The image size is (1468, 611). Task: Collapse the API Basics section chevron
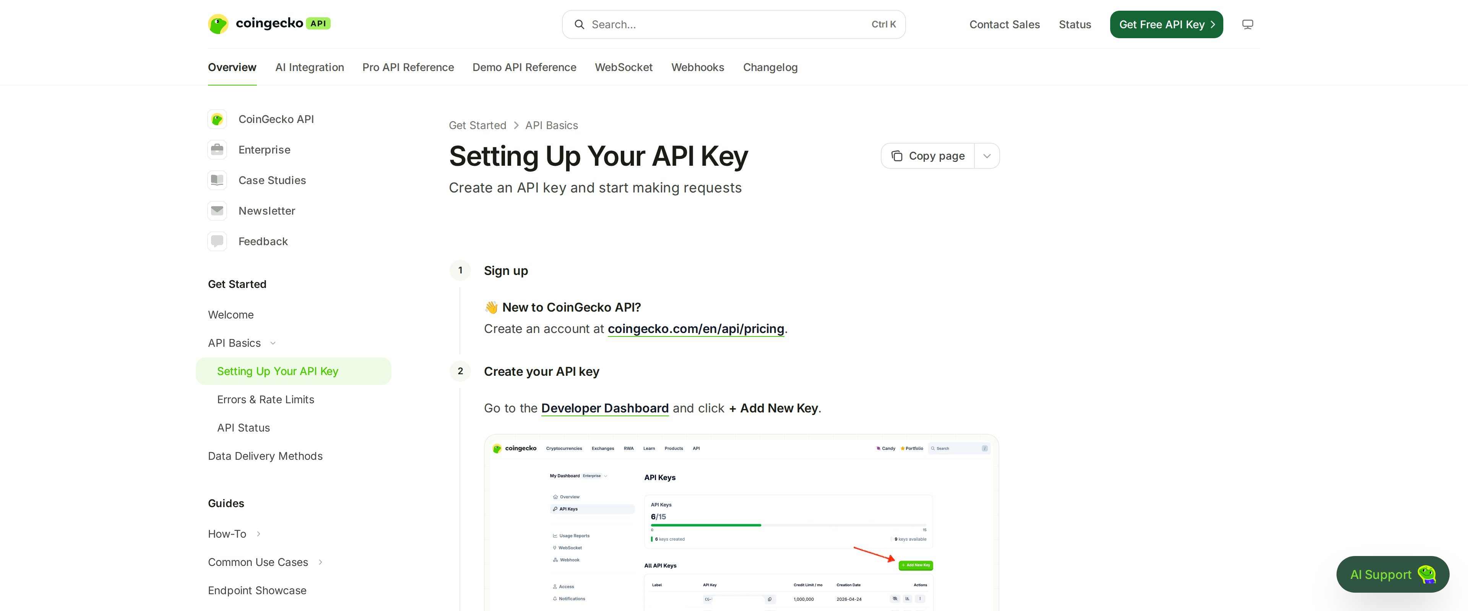[273, 343]
